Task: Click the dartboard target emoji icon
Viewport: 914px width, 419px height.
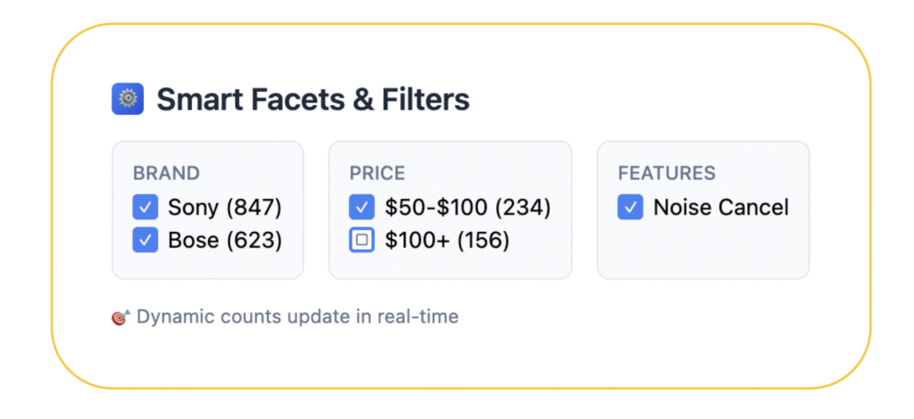Action: click(120, 317)
